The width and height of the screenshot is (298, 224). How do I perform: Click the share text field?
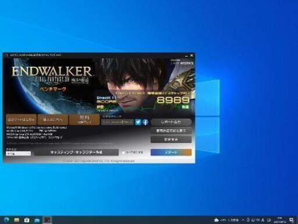(118, 122)
